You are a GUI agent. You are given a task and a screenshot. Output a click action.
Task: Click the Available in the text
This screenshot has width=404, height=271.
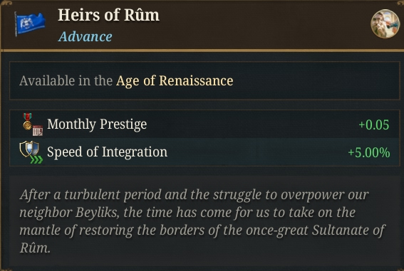point(66,81)
